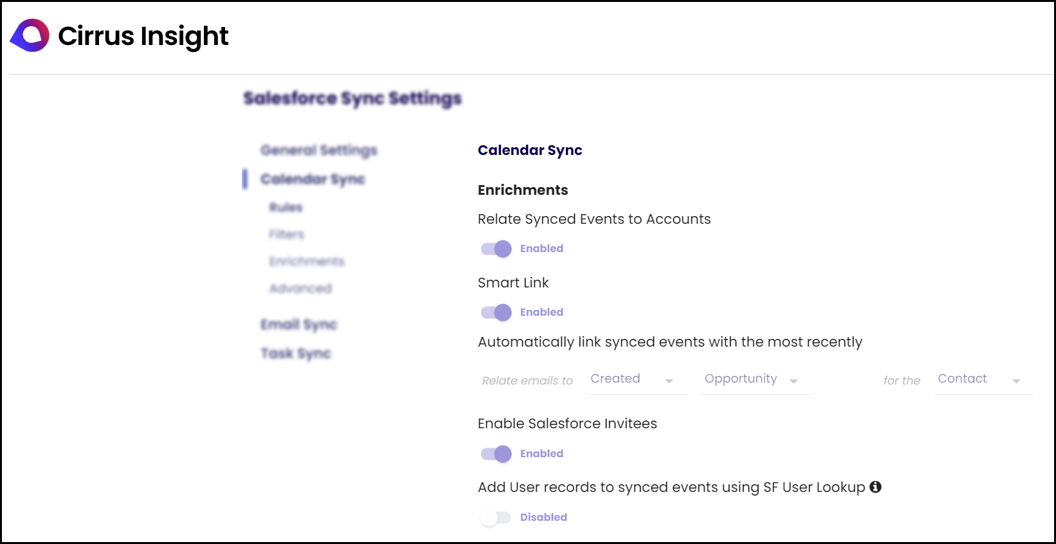This screenshot has width=1056, height=544.
Task: Open the Contact dropdown
Action: pos(983,379)
